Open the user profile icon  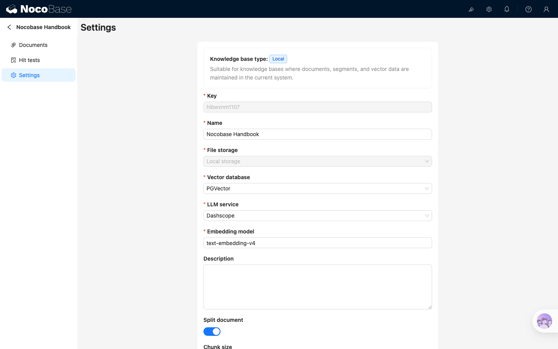(546, 9)
